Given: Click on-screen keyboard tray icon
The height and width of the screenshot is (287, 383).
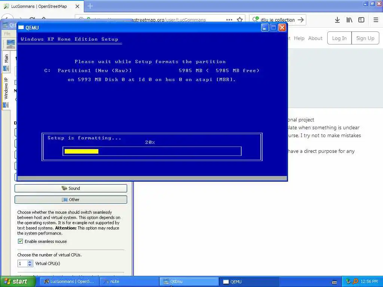Looking at the screenshot, I should (334, 282).
